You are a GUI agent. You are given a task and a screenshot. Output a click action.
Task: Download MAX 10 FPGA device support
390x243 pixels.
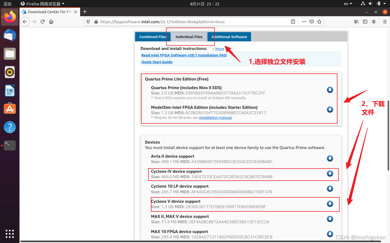[330, 234]
